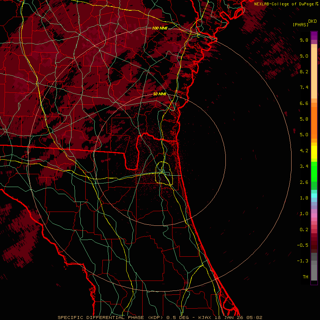
Task: Click the bright green band on the color scale
Action: click(x=314, y=172)
